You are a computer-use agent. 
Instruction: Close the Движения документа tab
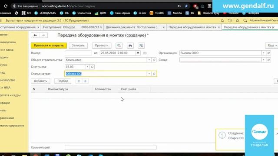click(x=164, y=27)
